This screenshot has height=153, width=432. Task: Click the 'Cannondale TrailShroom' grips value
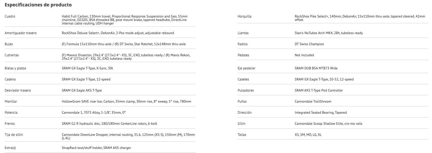coord(313,101)
